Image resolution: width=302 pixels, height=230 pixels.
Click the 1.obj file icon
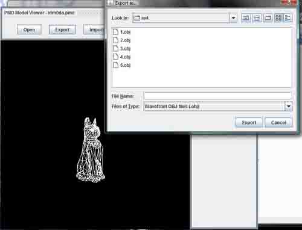pyautogui.click(x=115, y=32)
